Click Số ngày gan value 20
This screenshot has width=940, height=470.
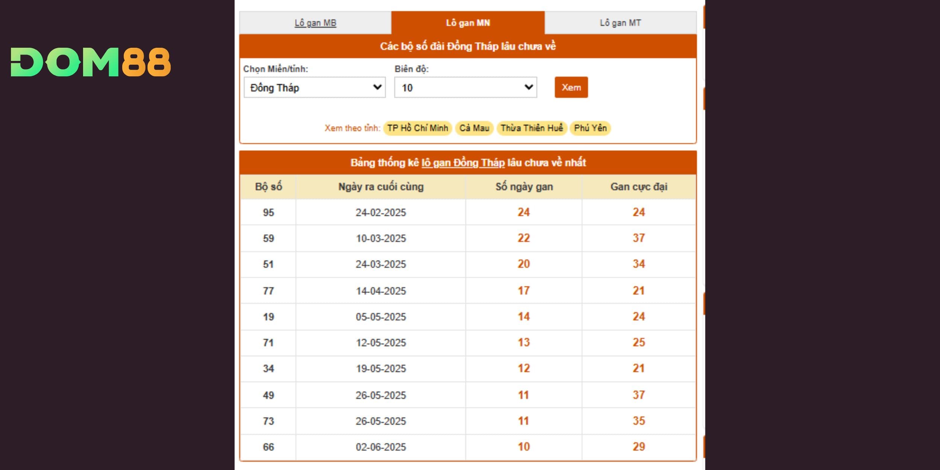click(524, 264)
